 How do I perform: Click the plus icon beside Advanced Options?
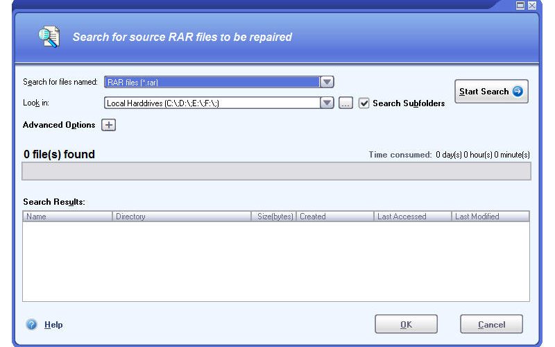coord(109,125)
